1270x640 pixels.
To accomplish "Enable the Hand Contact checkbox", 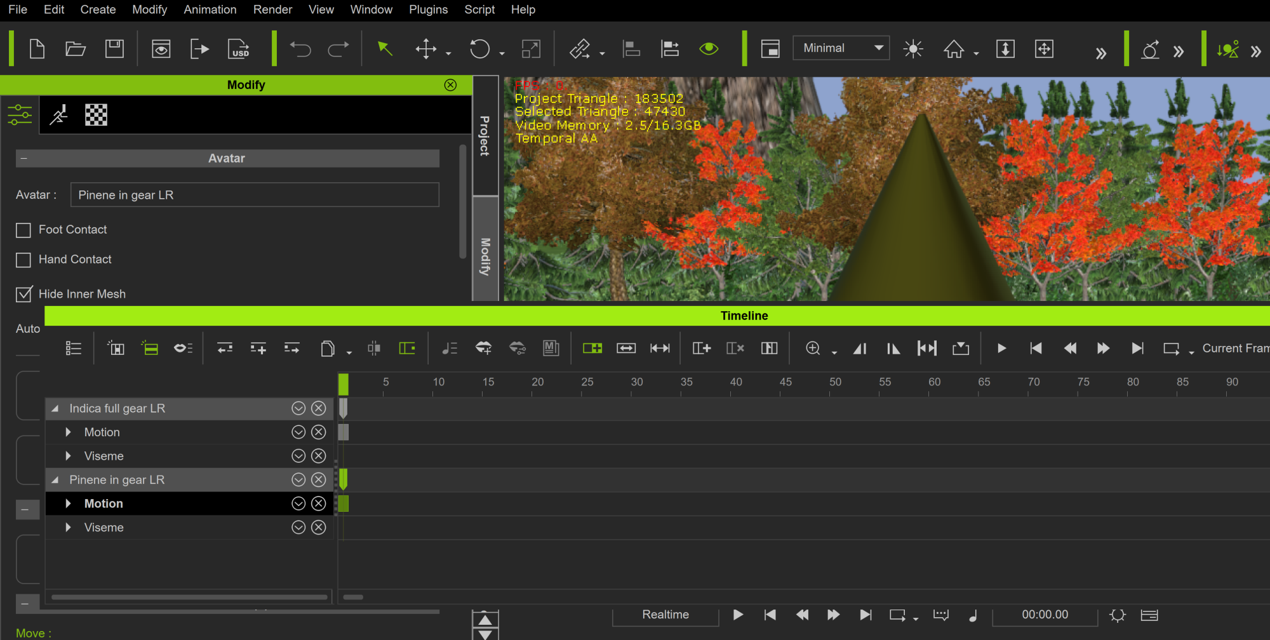I will tap(23, 260).
